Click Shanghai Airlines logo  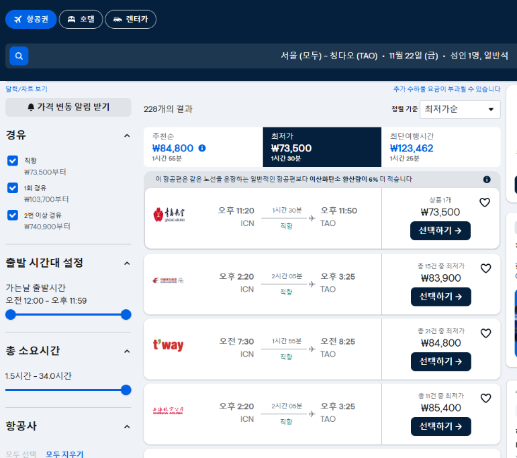[x=168, y=410]
